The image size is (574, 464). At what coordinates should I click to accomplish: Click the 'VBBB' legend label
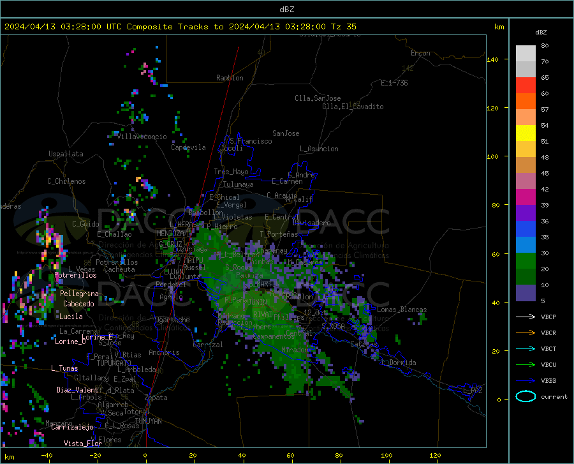pos(548,381)
